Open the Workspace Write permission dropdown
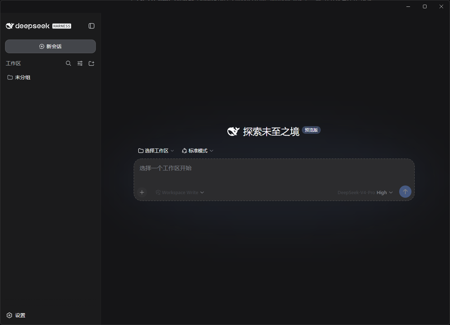This screenshot has height=325, width=450. coord(180,192)
